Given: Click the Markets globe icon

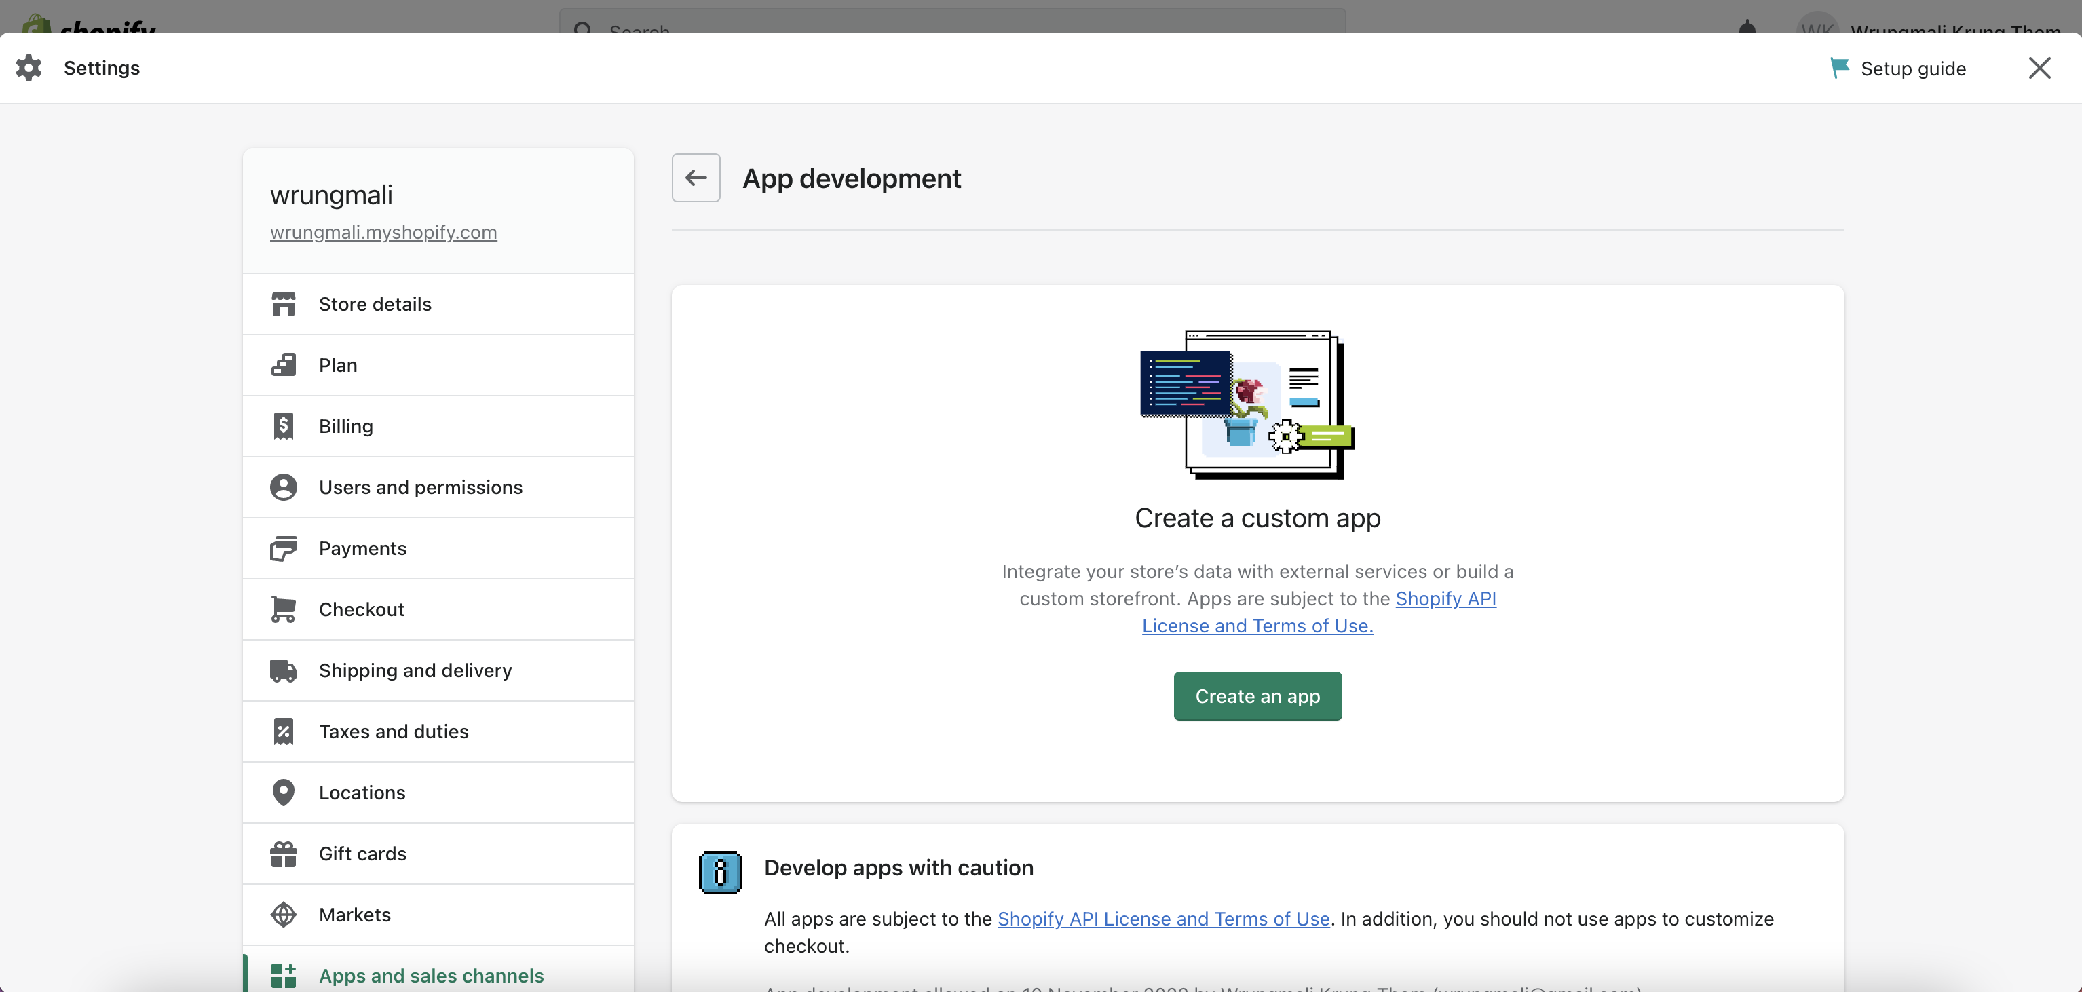Looking at the screenshot, I should point(284,915).
